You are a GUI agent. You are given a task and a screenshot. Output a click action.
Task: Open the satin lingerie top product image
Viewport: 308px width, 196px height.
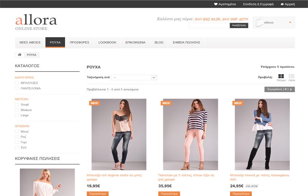pos(119,134)
